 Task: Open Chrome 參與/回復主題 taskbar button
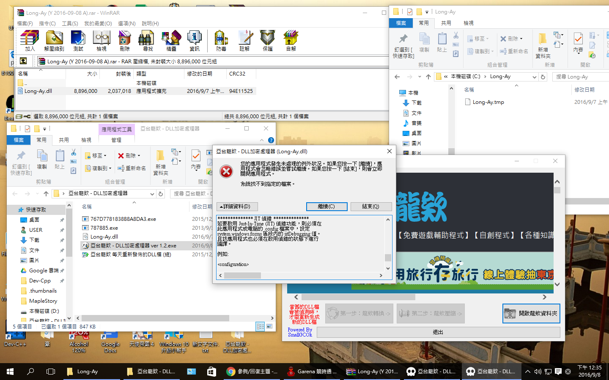click(x=252, y=372)
